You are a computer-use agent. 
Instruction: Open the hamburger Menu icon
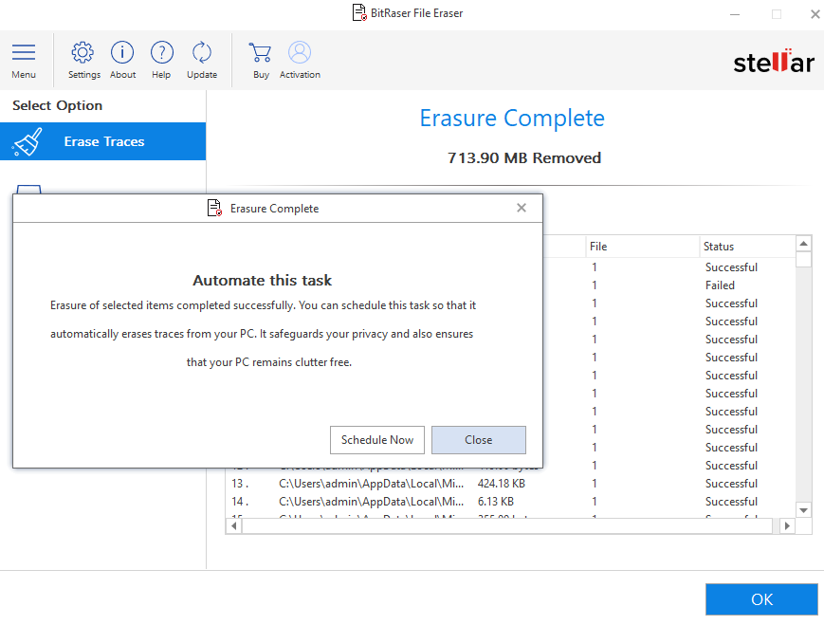(x=24, y=52)
